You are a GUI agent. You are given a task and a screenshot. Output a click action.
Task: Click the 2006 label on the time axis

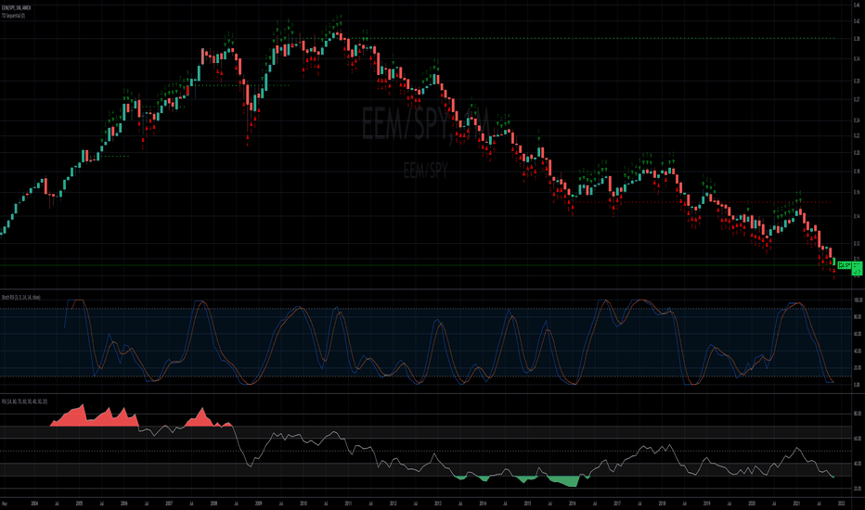tap(124, 504)
